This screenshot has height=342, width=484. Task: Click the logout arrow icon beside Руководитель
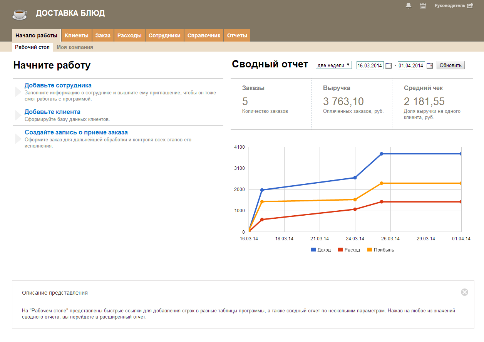[x=470, y=6]
